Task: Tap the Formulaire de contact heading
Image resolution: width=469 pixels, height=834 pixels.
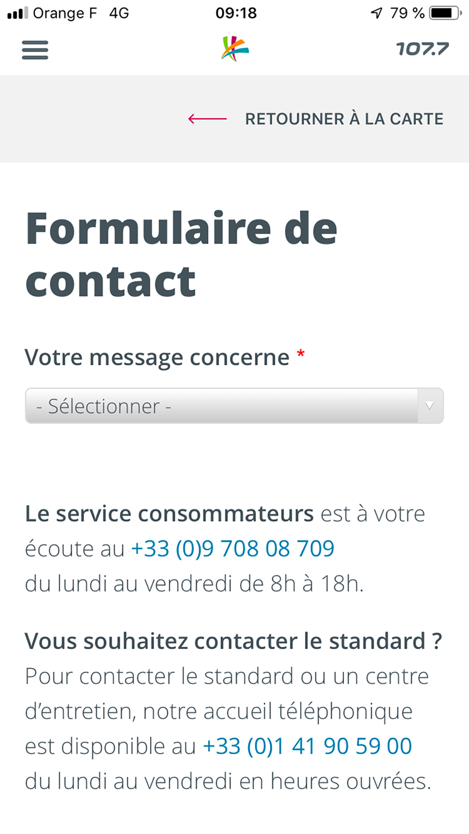Action: click(x=181, y=254)
